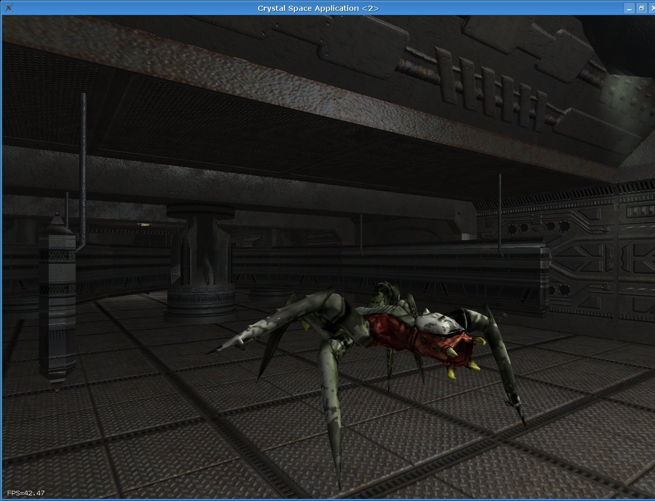This screenshot has width=655, height=501.
Task: Minimize the Crystal Space Application window
Action: click(x=629, y=8)
